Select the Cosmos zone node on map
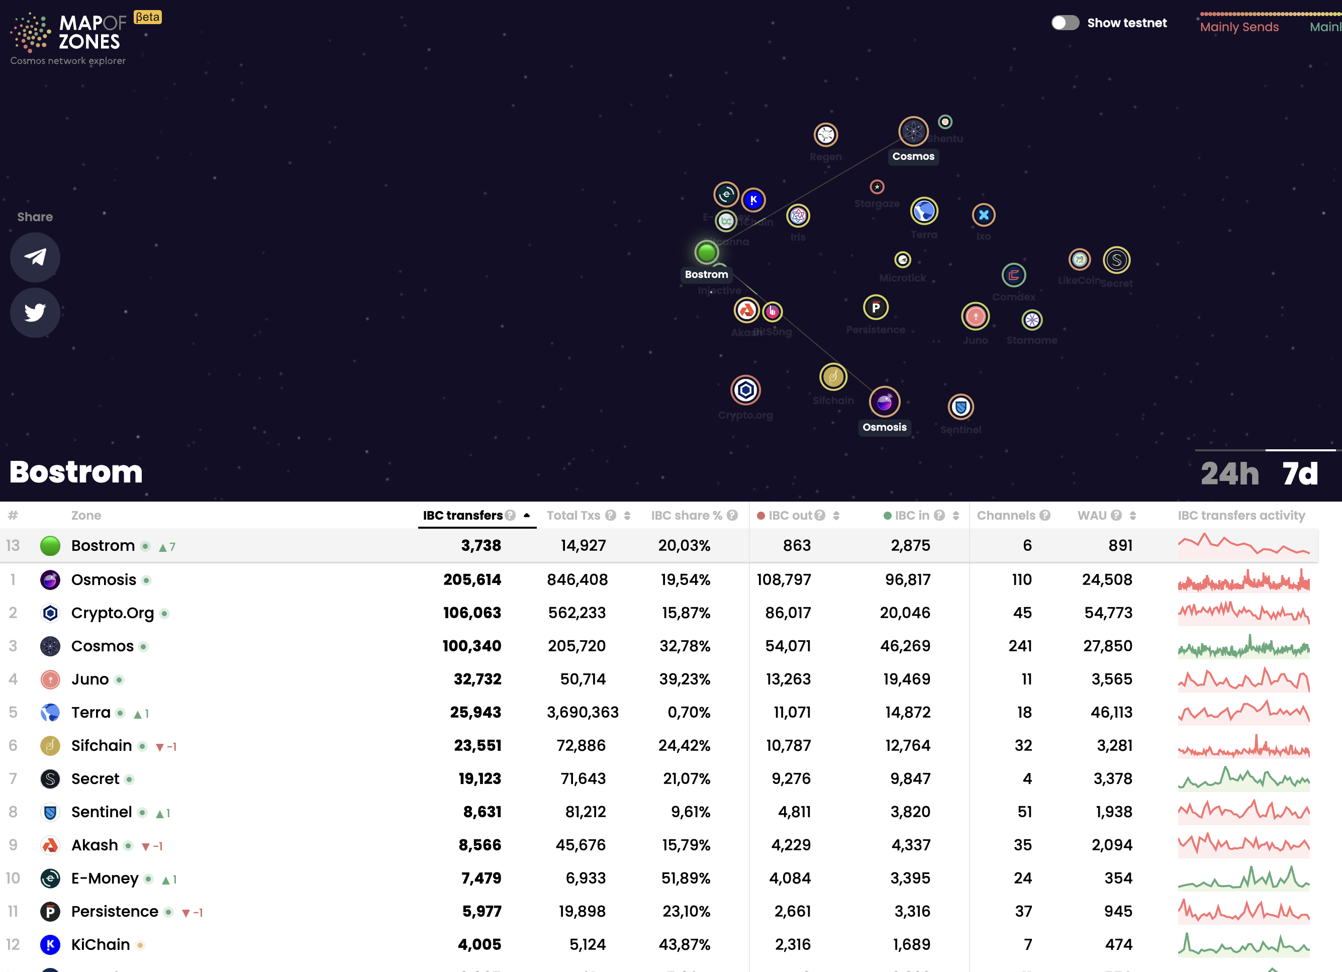The width and height of the screenshot is (1342, 972). tap(913, 131)
